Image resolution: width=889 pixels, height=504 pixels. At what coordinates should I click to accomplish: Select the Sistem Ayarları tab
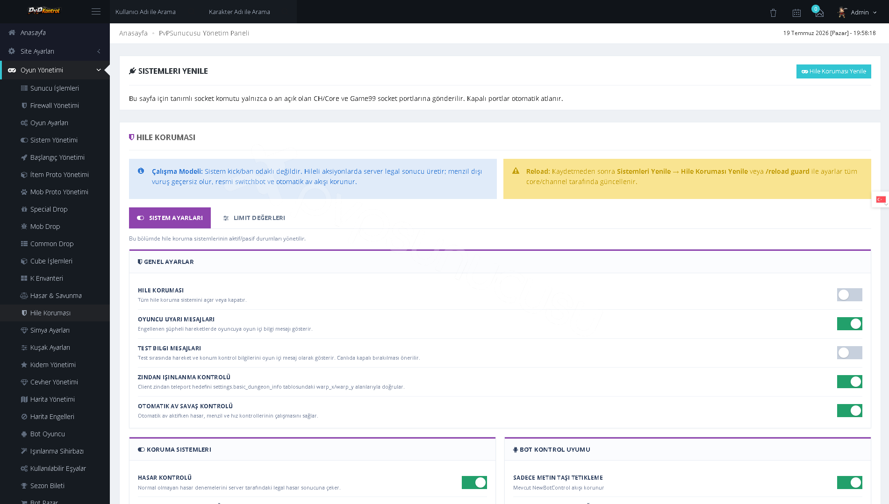pos(170,218)
